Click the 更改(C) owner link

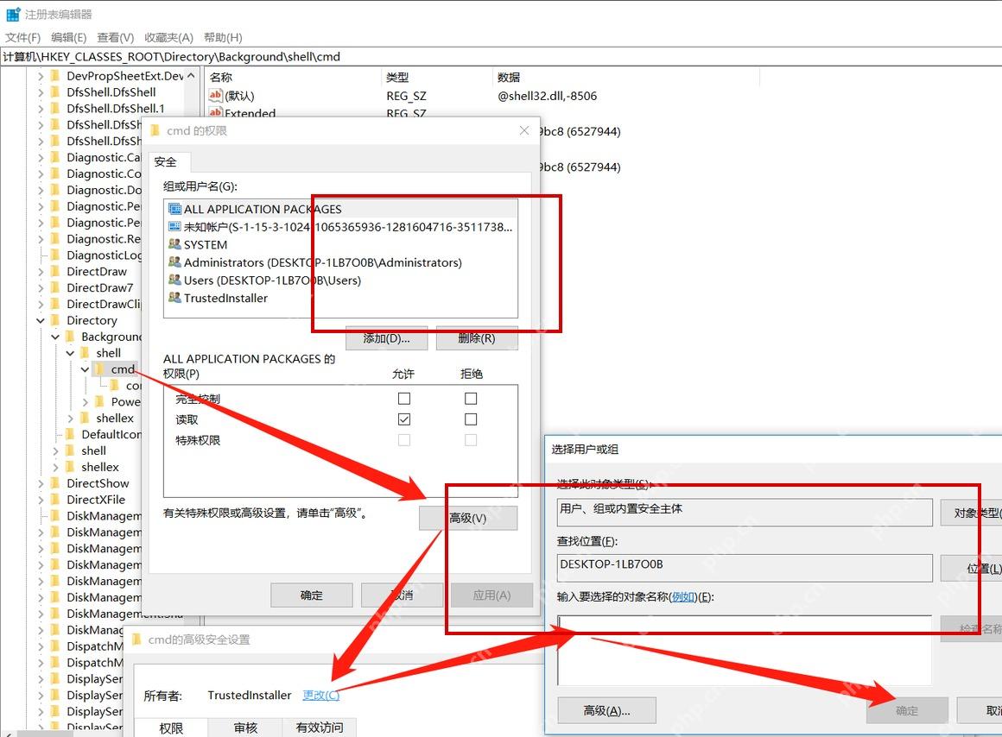point(320,695)
